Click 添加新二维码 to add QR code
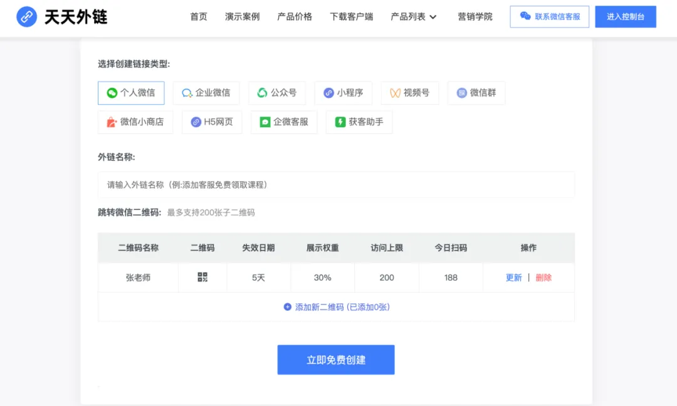The image size is (677, 406). [337, 307]
